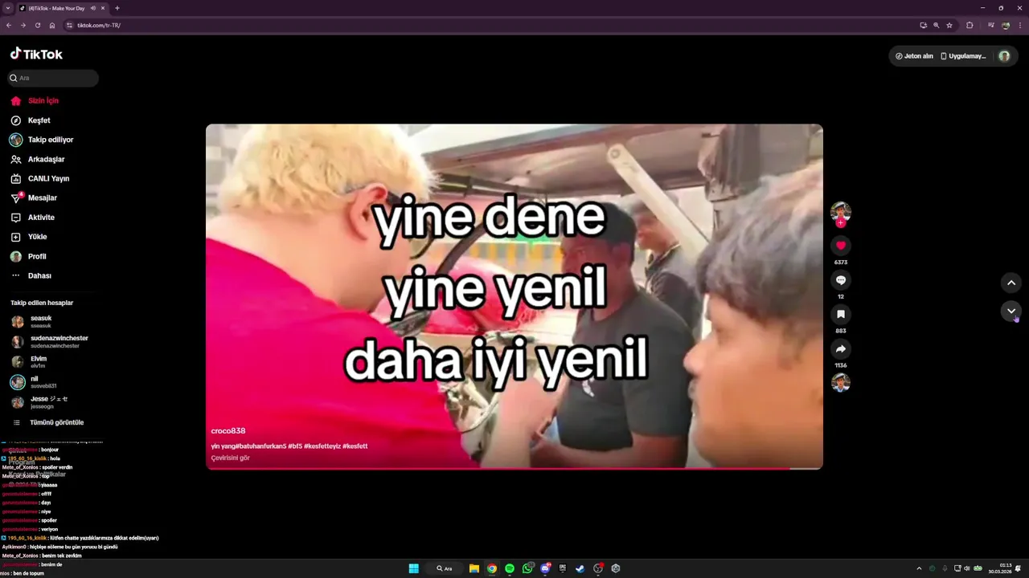
Task: Open File Explorer from taskbar
Action: 474,568
